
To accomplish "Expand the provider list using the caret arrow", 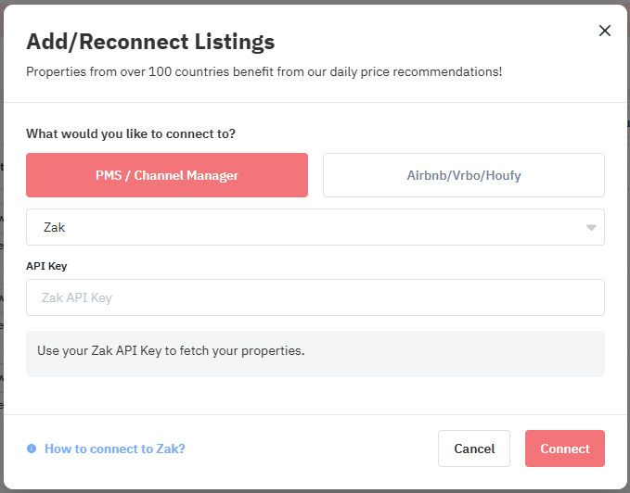I will click(x=591, y=227).
